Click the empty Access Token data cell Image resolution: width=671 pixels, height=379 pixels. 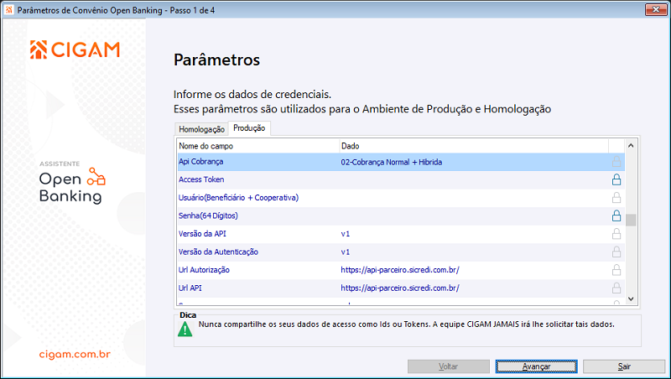tap(474, 179)
